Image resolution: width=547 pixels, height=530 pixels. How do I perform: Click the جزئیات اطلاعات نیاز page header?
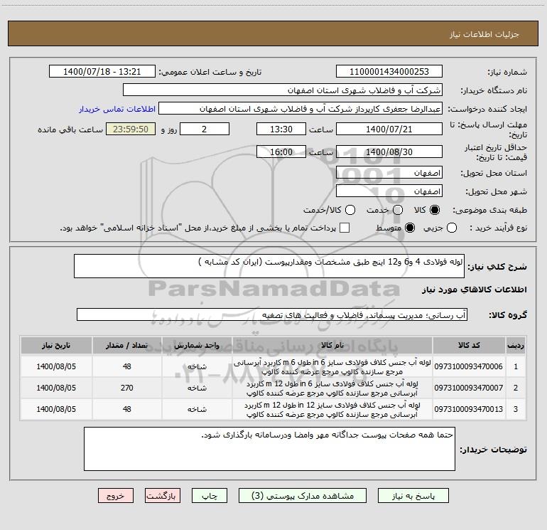(x=484, y=34)
